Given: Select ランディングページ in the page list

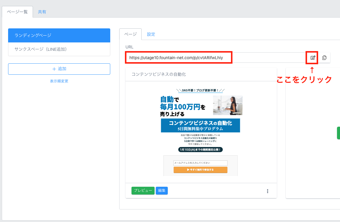Looking at the screenshot, I should pos(59,35).
